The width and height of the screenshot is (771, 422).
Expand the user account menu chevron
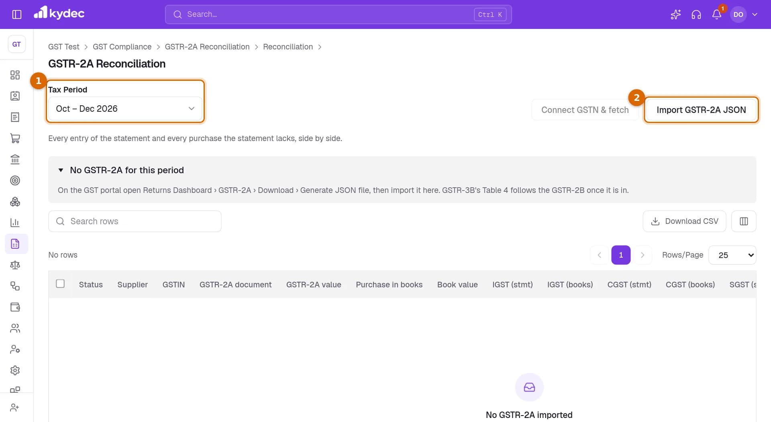[x=755, y=14]
